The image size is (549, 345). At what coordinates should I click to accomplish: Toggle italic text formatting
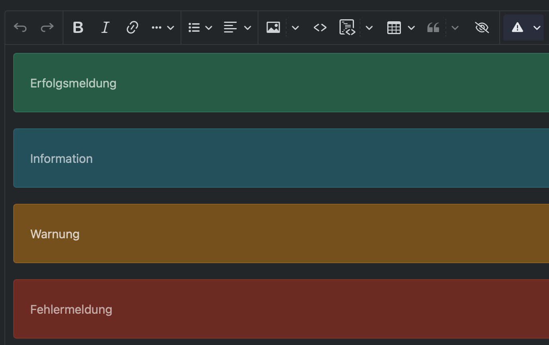tap(105, 28)
